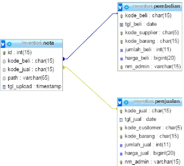Screen dimensions: 184x166
Task: Collapse the inventori.penjualan table with its V toggle
Action: pos(120,102)
